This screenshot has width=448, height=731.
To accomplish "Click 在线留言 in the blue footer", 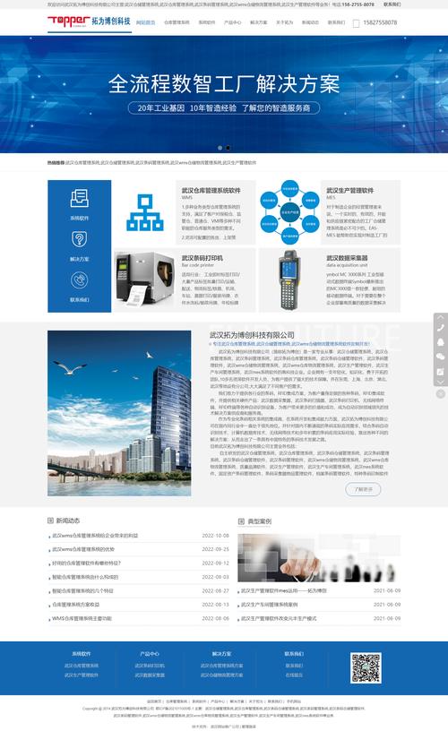I will (294, 675).
